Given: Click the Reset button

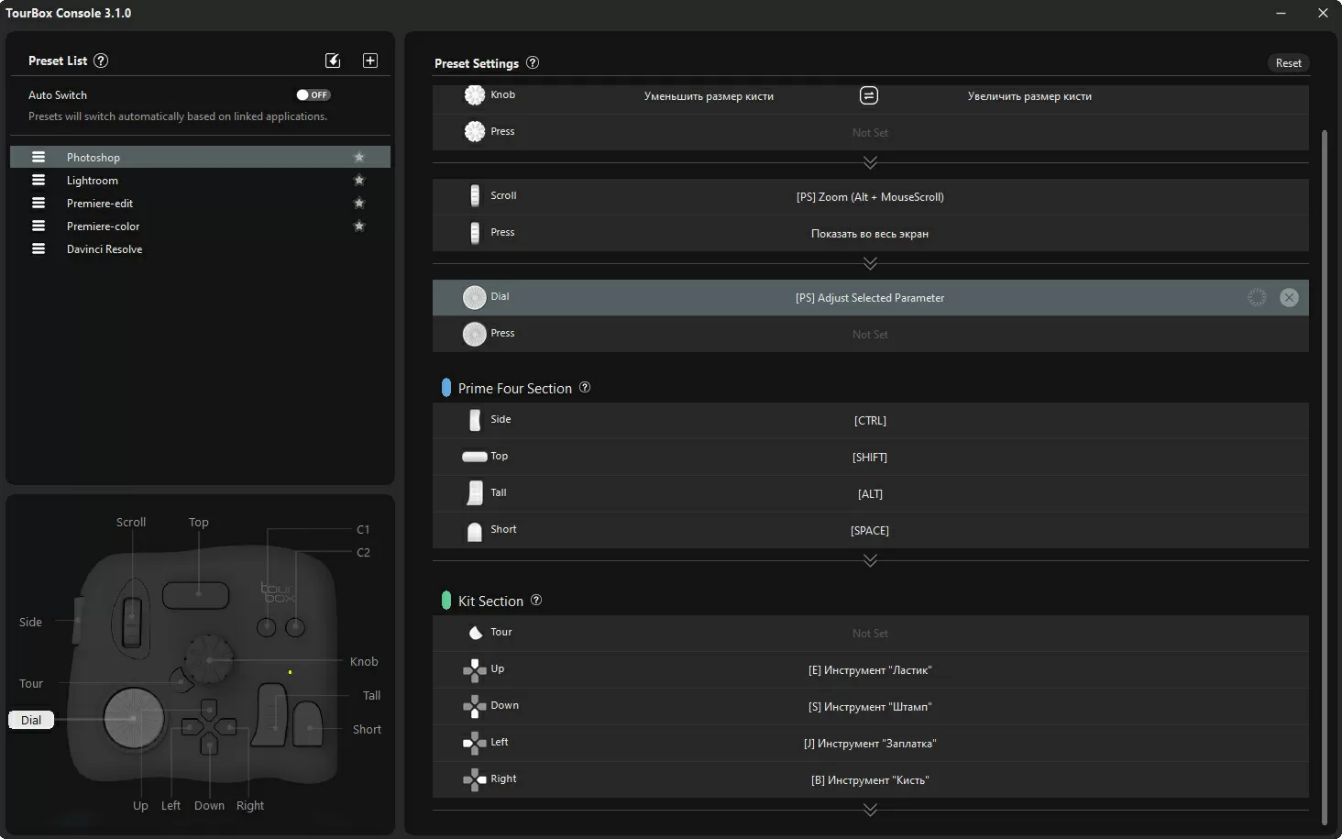Looking at the screenshot, I should pos(1288,63).
